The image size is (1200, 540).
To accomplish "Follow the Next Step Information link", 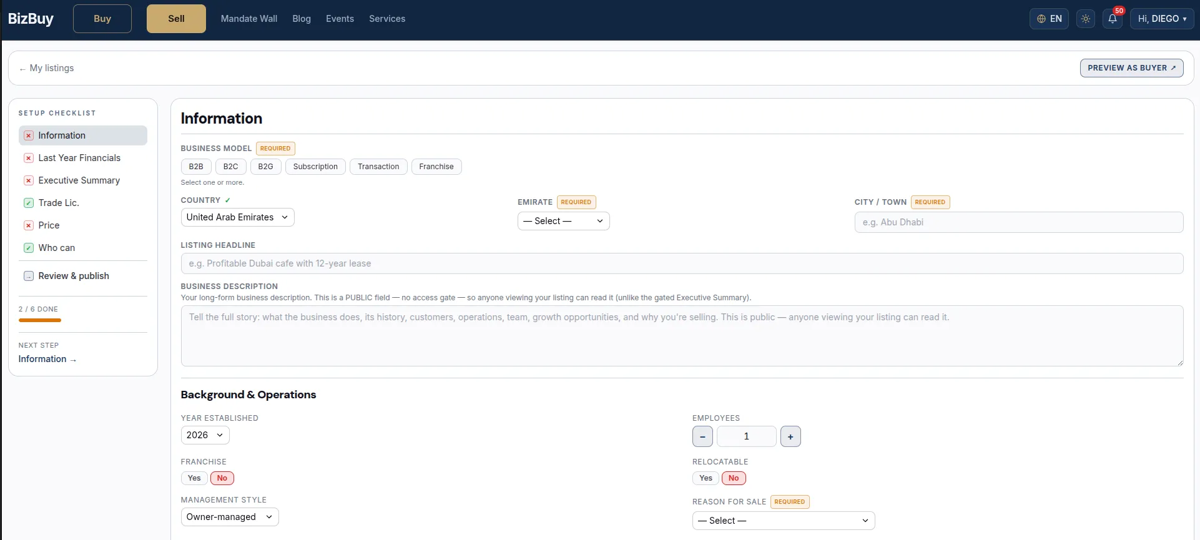I will point(47,359).
